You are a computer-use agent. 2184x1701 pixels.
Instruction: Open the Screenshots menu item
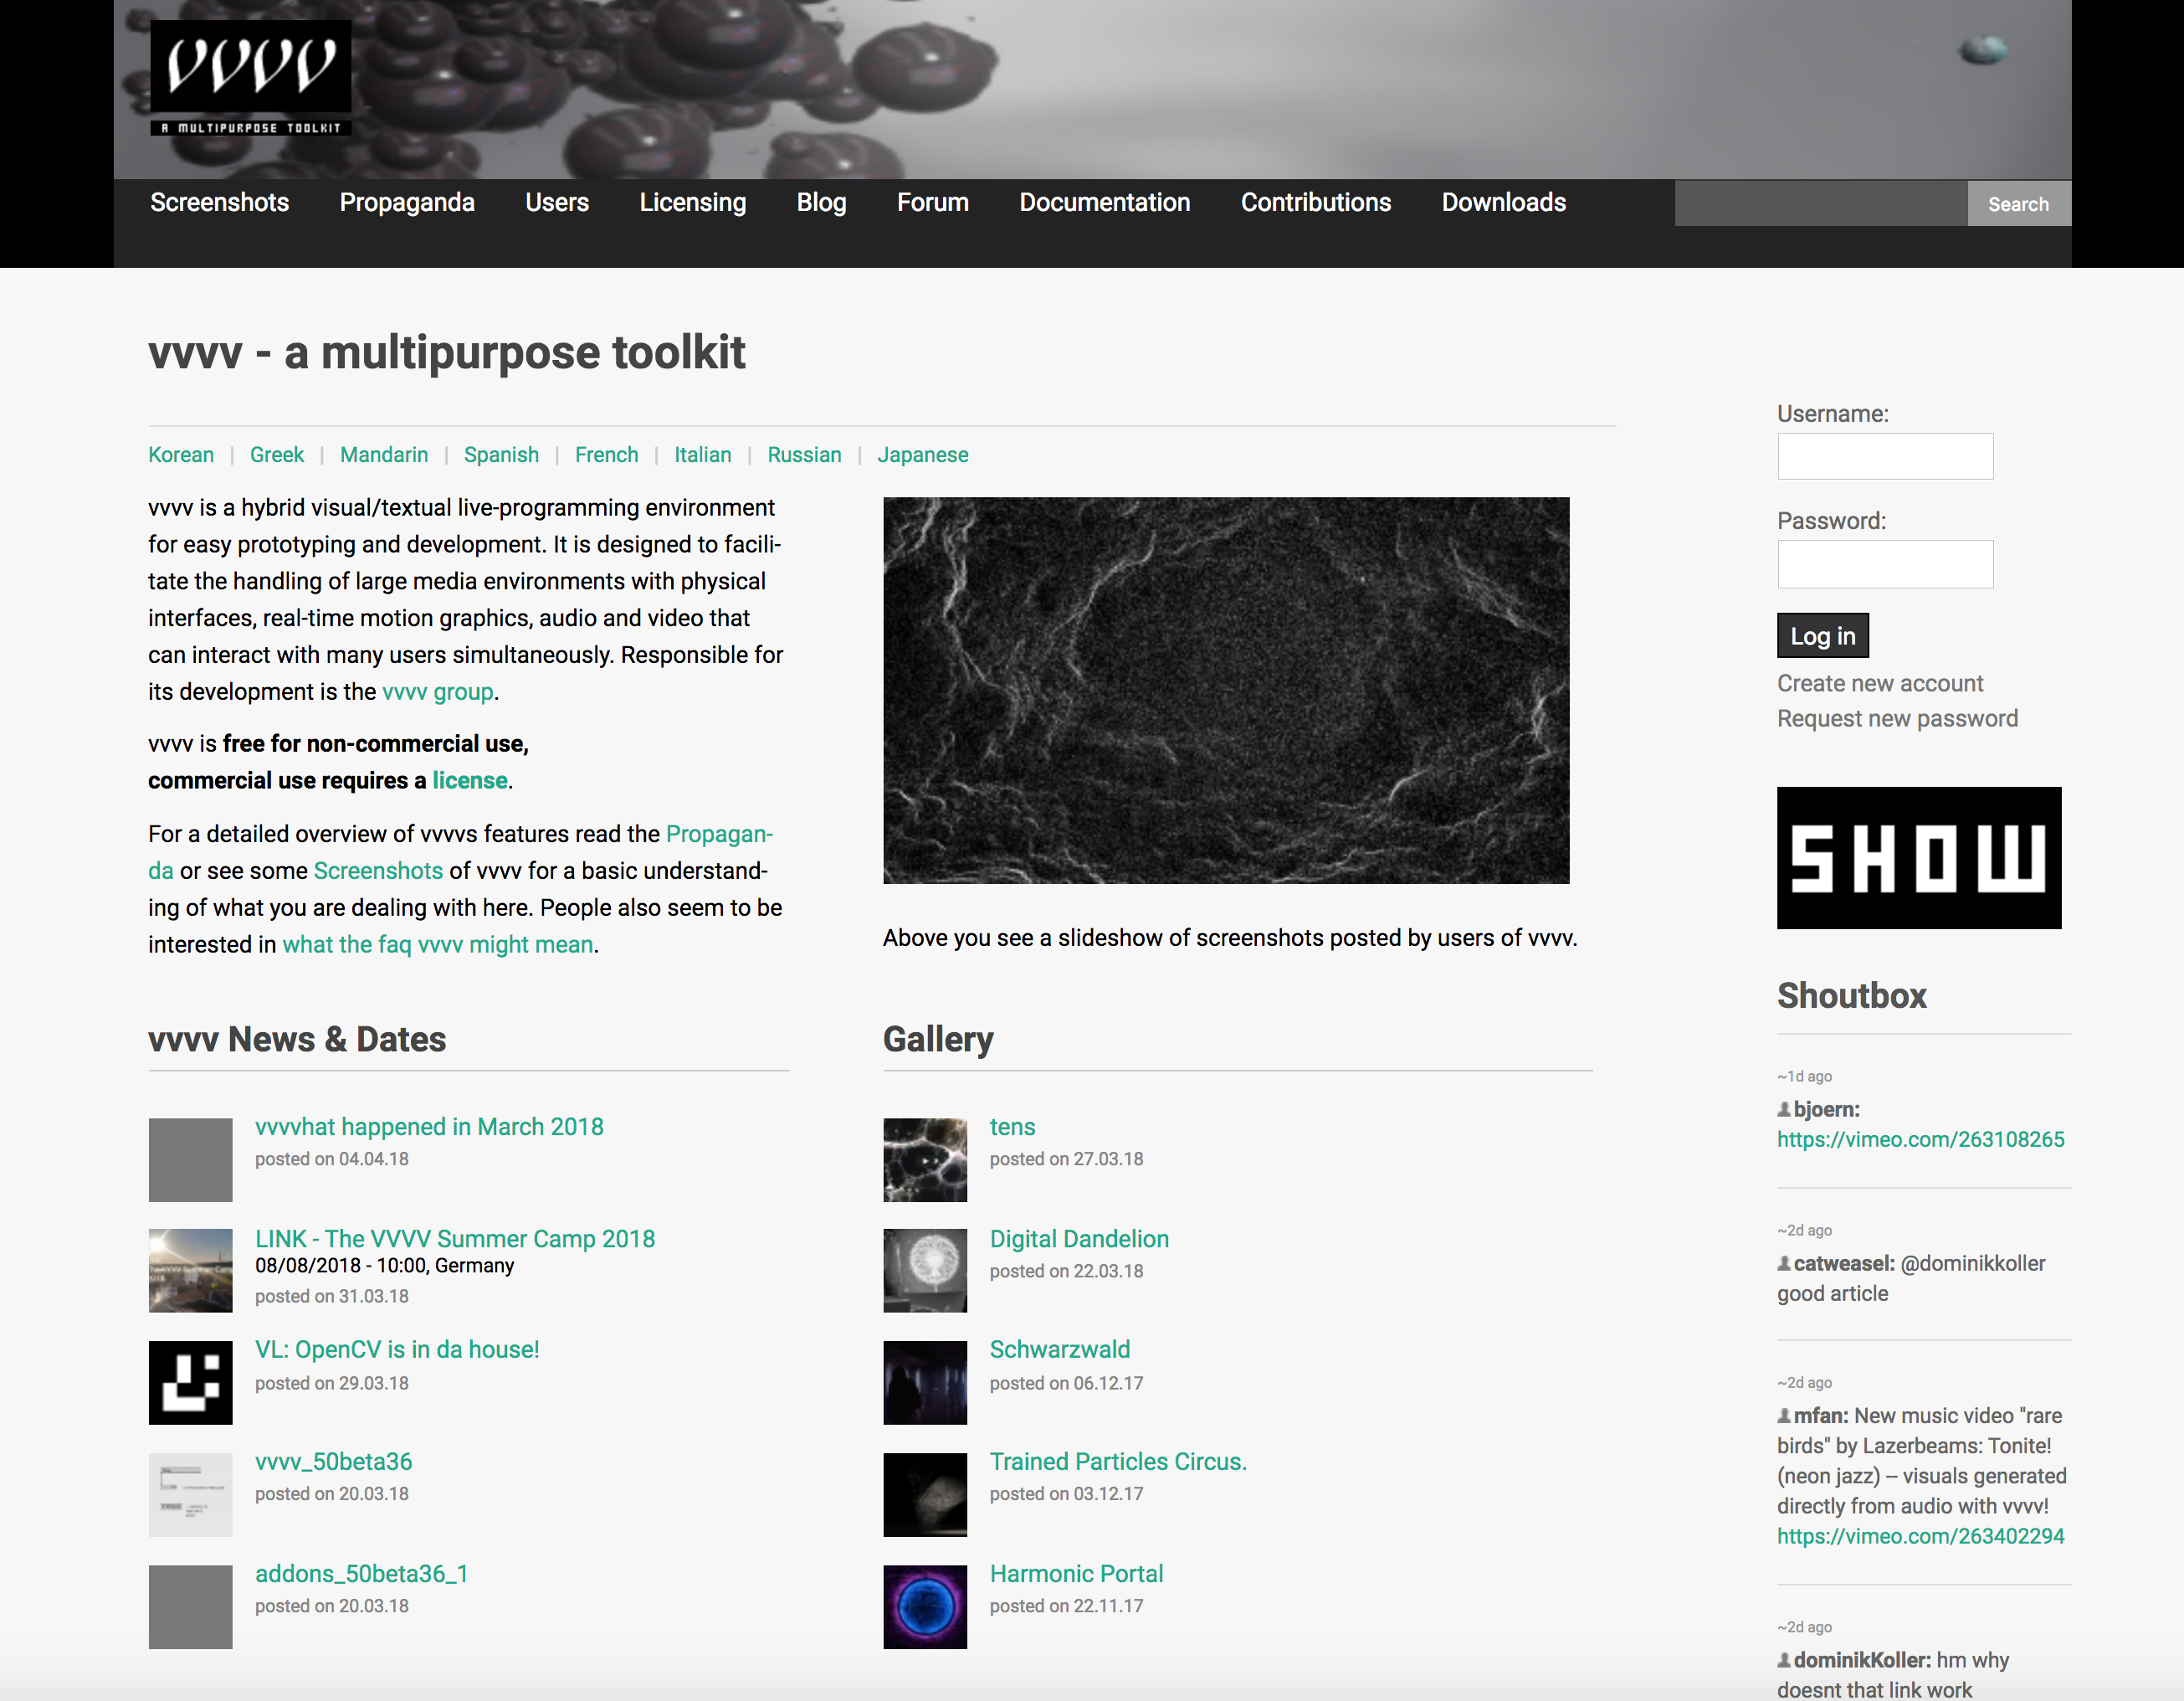point(219,202)
